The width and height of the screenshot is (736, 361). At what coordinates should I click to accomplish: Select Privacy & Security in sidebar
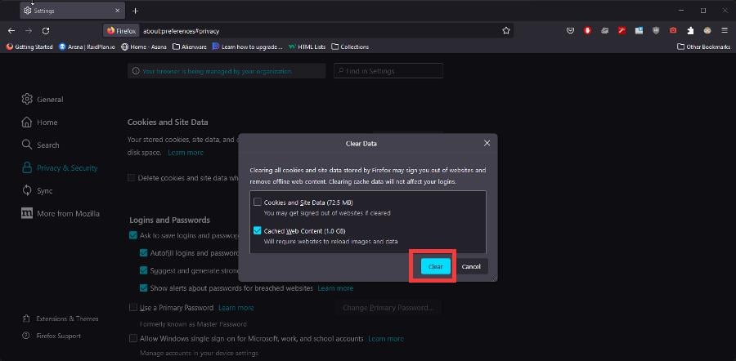tap(60, 168)
